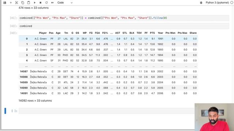Select Željko Rebrača in row 14088
The height and width of the screenshot is (131, 234).
tap(38, 77)
